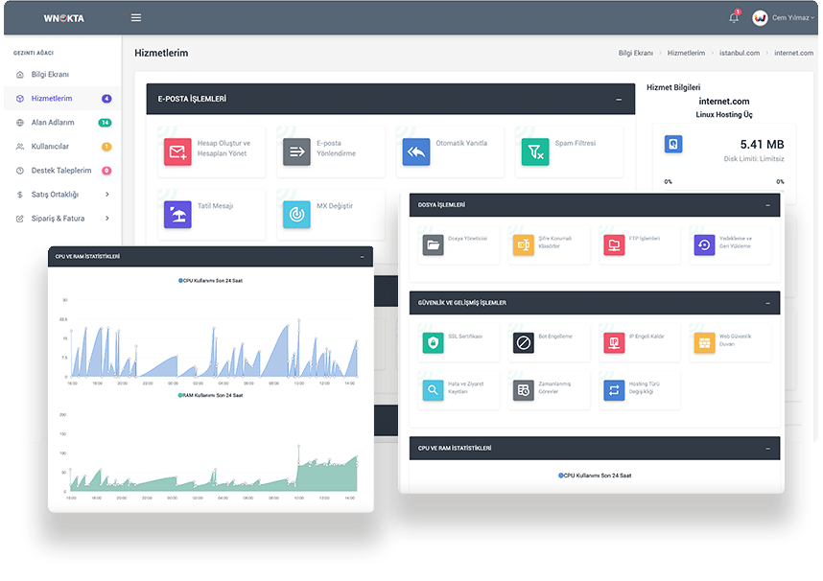Click the Bilgi Ekranı breadcrumb link

pos(636,53)
